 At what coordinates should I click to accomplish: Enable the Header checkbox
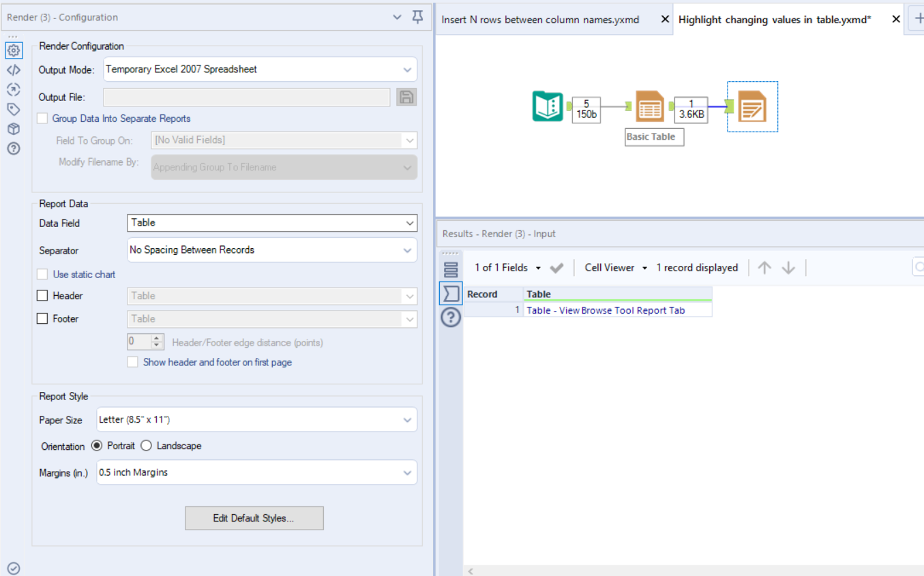pyautogui.click(x=42, y=295)
